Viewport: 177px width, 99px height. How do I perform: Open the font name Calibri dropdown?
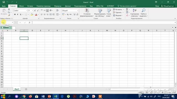click(x=27, y=10)
